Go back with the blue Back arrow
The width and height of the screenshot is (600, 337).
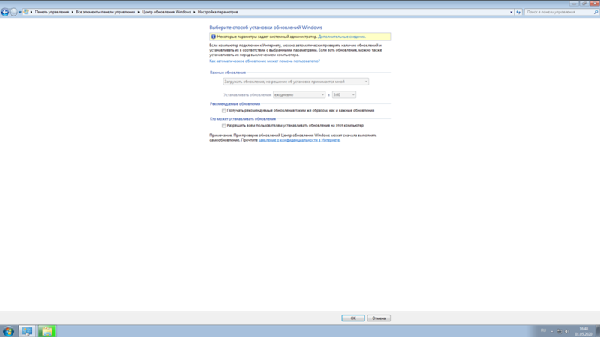pyautogui.click(x=5, y=12)
